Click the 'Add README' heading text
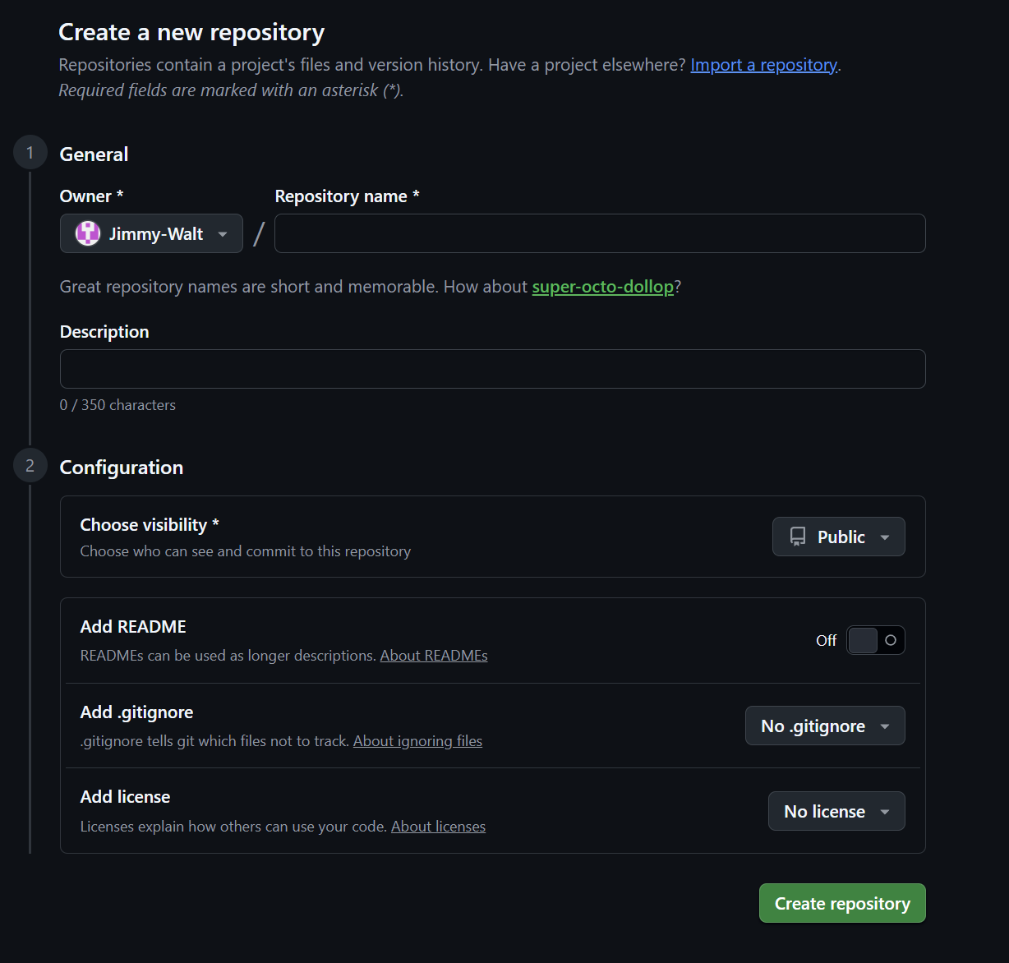1009x963 pixels. (x=133, y=627)
